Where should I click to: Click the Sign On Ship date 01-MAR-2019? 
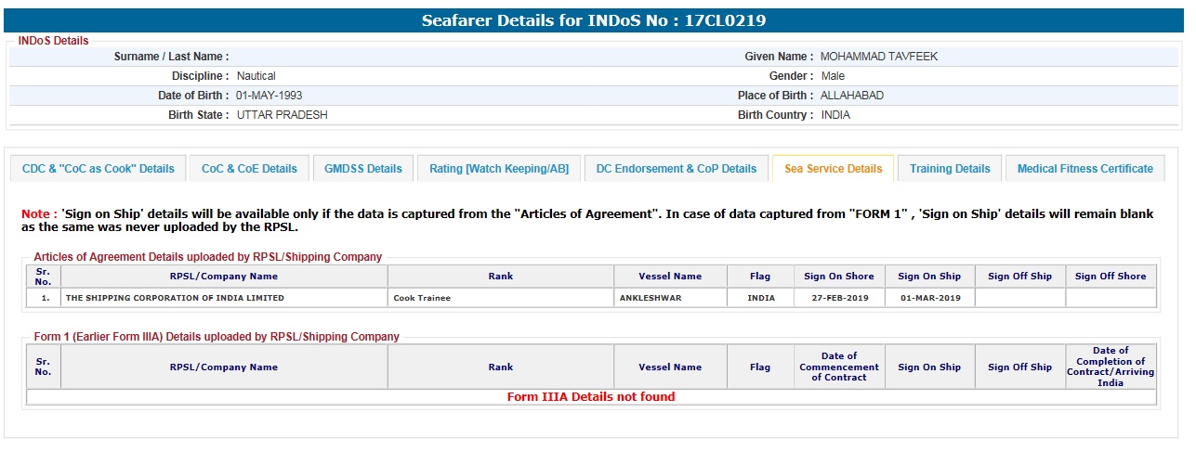929,298
